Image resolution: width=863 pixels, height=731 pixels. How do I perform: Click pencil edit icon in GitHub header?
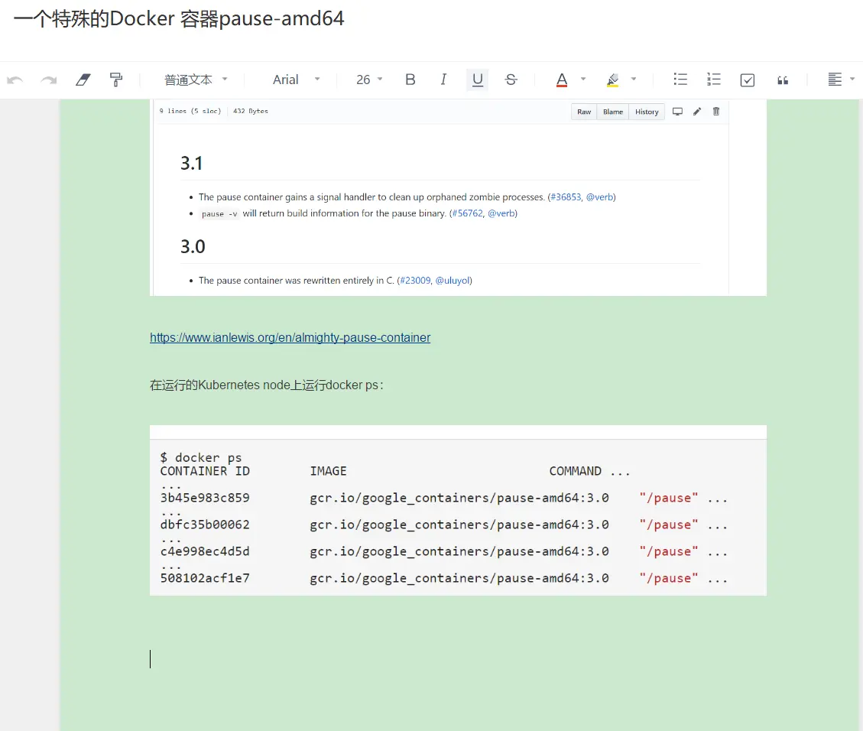point(697,111)
